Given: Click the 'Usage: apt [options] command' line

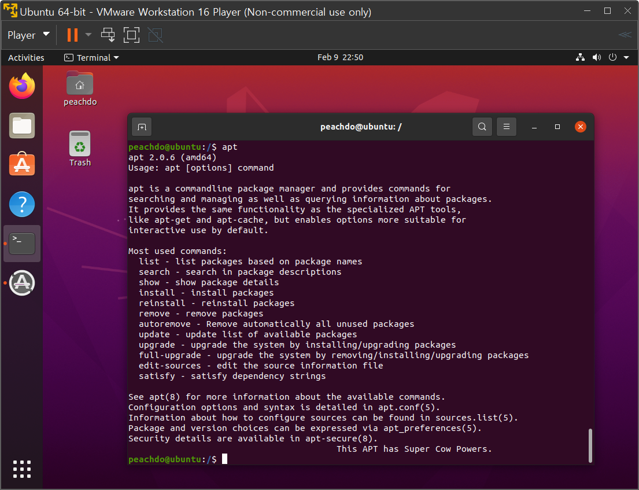Looking at the screenshot, I should (x=201, y=168).
